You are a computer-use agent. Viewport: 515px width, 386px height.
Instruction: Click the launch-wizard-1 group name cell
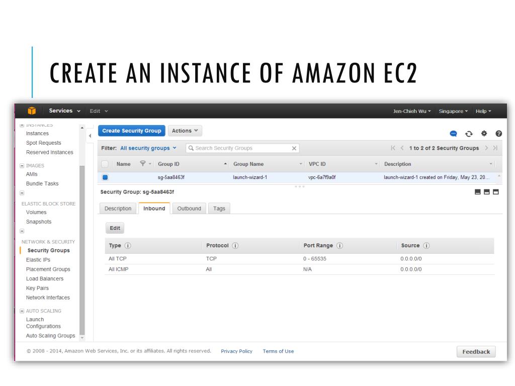pos(250,177)
